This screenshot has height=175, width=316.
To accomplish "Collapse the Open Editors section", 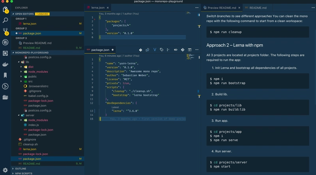I will (24, 14).
